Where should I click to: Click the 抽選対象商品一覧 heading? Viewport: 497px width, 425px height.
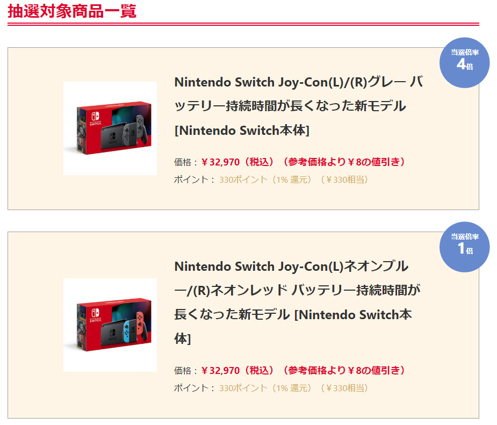click(x=72, y=11)
